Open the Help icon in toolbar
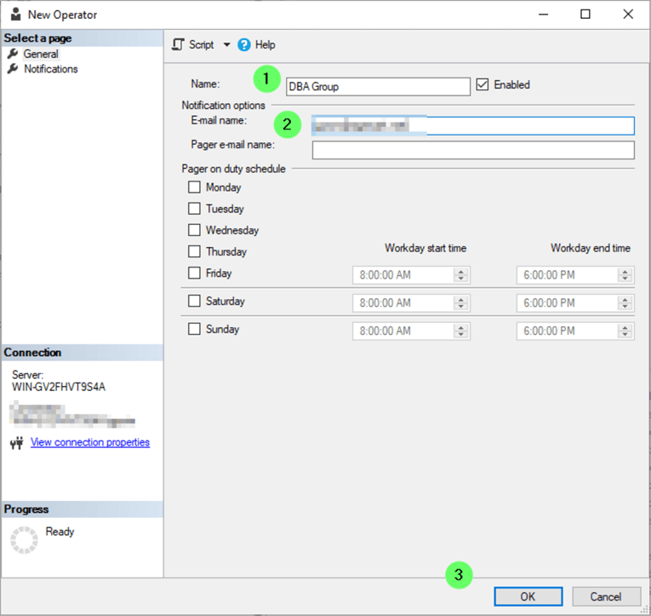 244,45
